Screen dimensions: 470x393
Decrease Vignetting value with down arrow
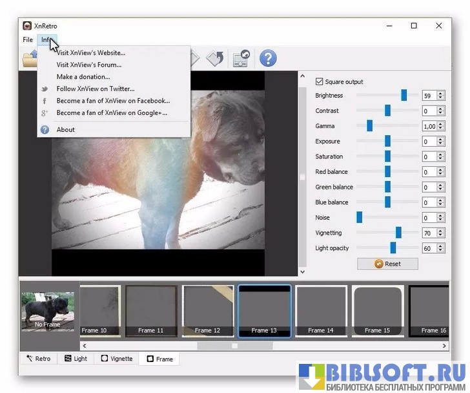(440, 235)
